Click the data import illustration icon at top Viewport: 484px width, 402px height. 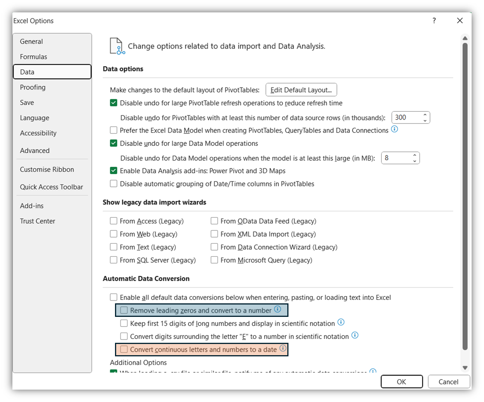coord(115,46)
